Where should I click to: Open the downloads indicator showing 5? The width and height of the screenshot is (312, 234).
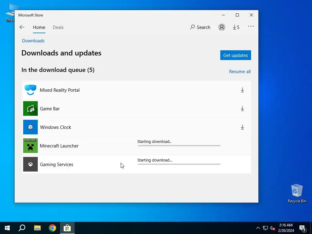pyautogui.click(x=236, y=27)
